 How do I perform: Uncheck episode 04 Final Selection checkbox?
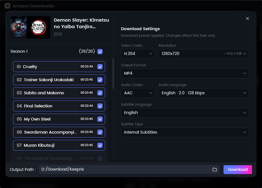coord(100,106)
